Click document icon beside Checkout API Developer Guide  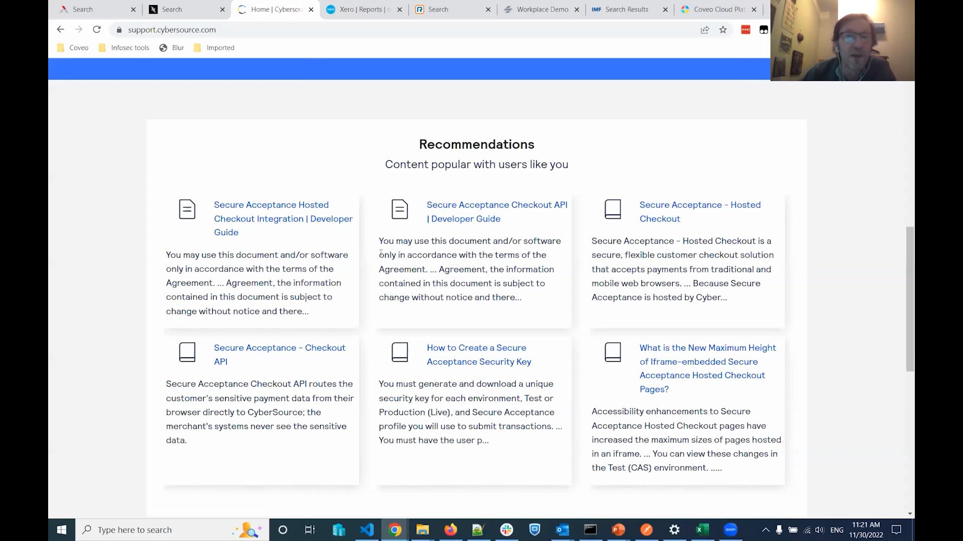[400, 209]
